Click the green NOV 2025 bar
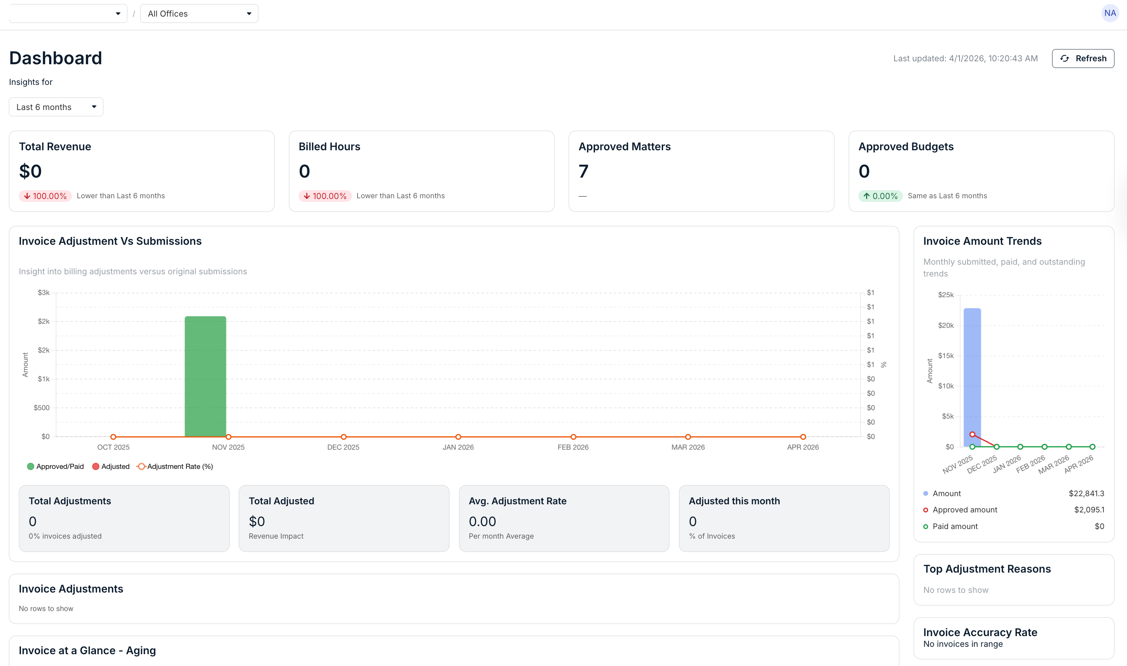 pyautogui.click(x=206, y=376)
